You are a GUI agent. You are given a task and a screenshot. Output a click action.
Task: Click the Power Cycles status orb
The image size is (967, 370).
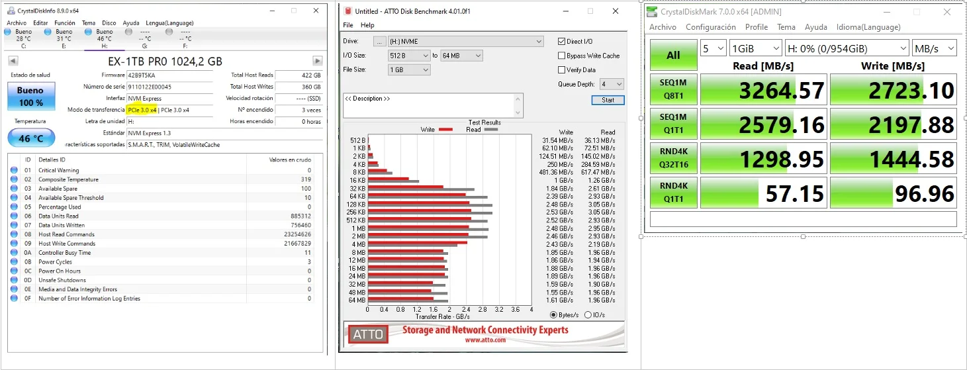[14, 261]
